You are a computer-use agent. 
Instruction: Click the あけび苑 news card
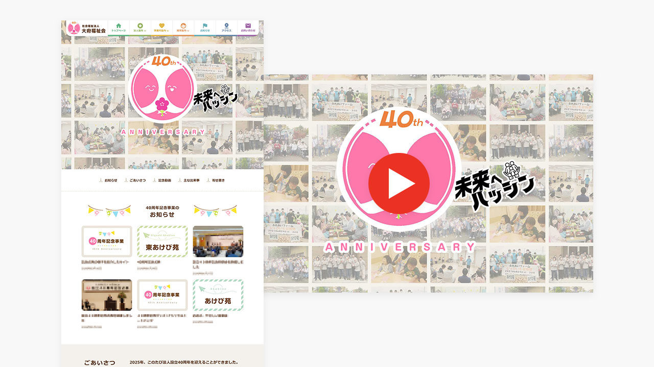pyautogui.click(x=219, y=295)
